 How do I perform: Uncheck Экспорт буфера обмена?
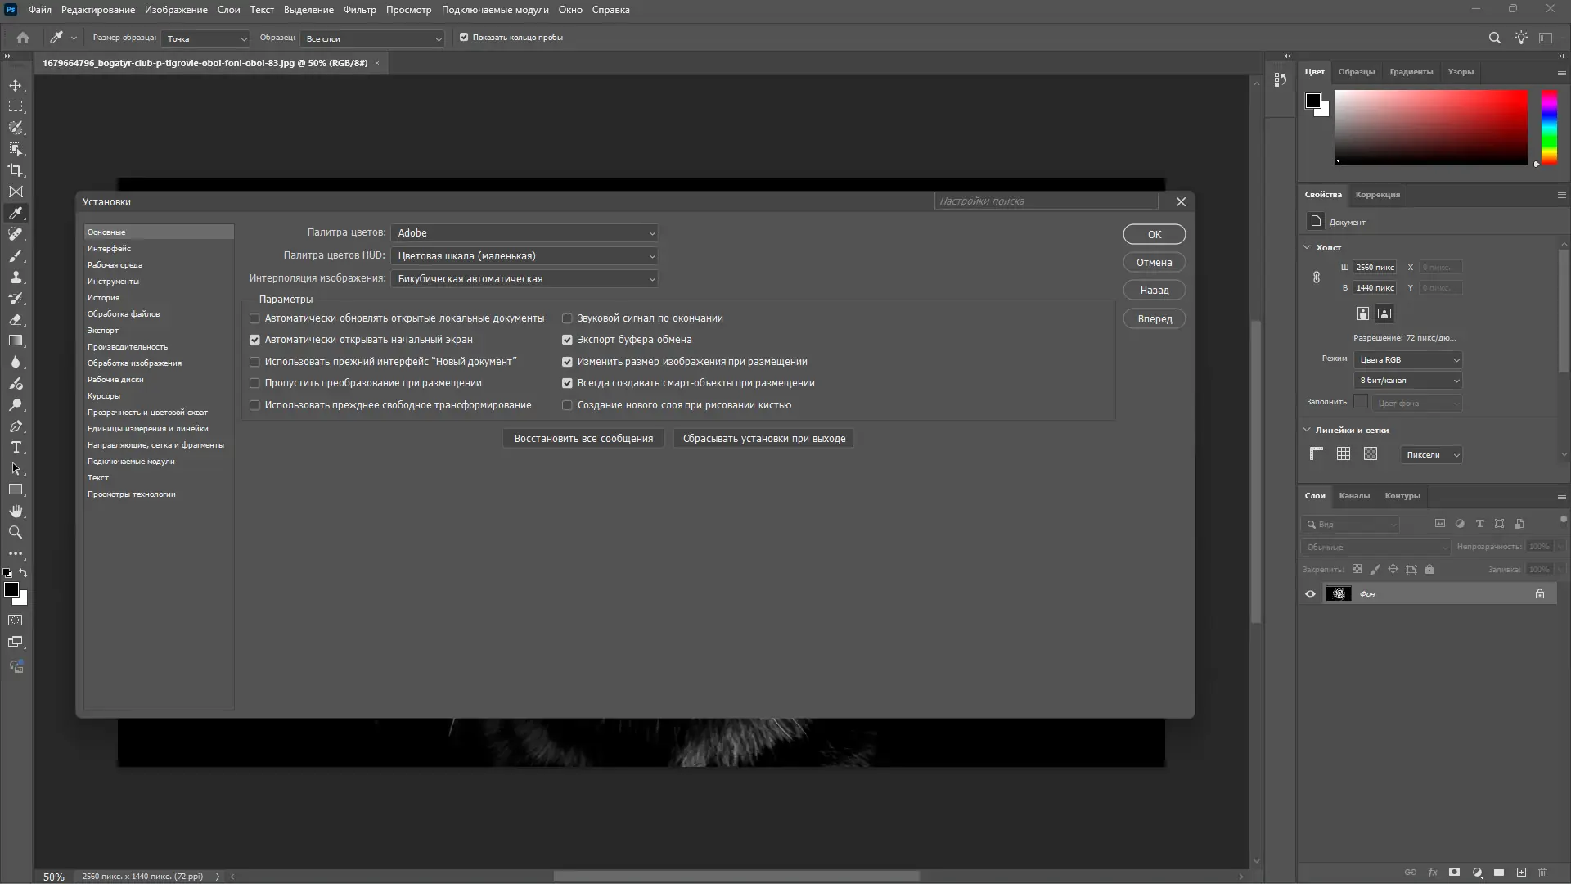tap(567, 340)
